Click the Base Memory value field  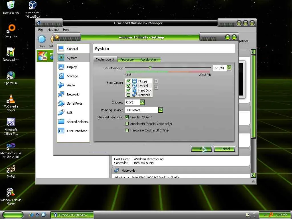tap(220, 68)
